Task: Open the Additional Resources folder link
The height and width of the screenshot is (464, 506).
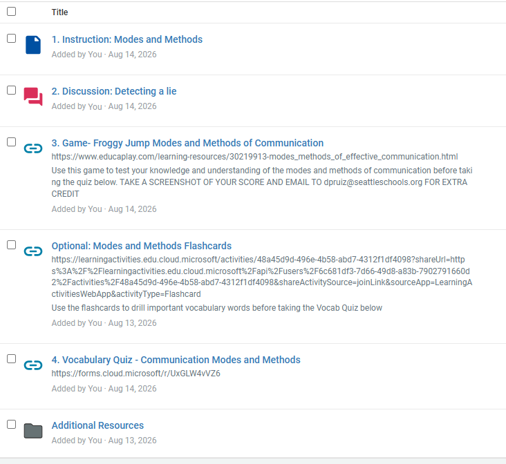Action: (x=97, y=425)
